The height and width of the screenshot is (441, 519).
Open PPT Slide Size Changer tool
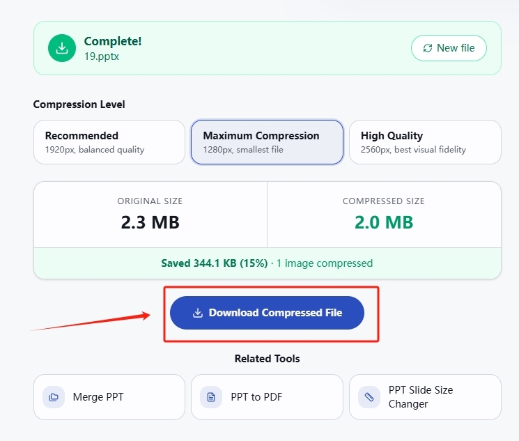tap(425, 397)
